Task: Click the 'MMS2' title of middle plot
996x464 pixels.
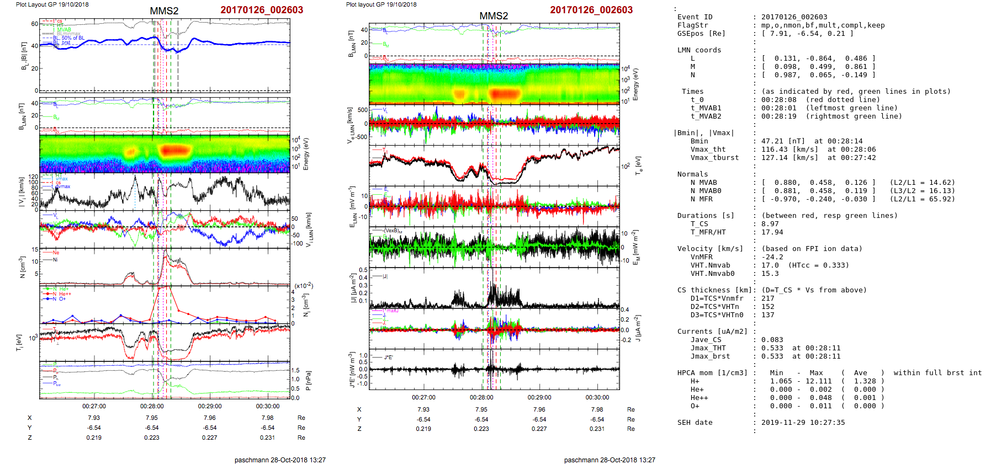Action: [x=494, y=16]
